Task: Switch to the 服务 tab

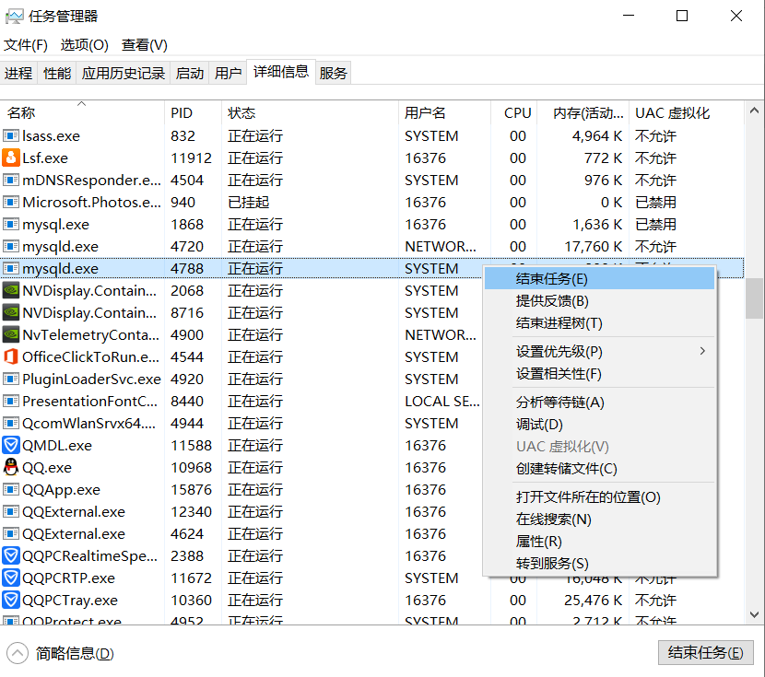Action: coord(334,73)
